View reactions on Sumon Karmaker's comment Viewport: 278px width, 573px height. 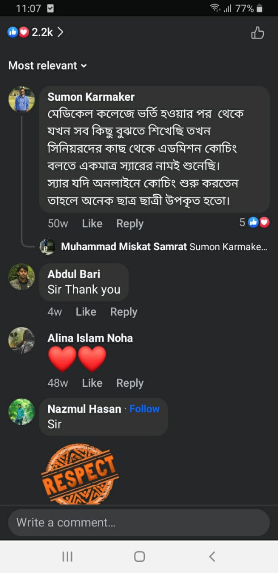(254, 222)
